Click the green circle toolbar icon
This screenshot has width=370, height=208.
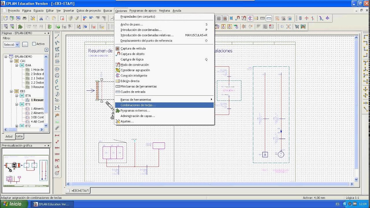click(x=58, y=27)
